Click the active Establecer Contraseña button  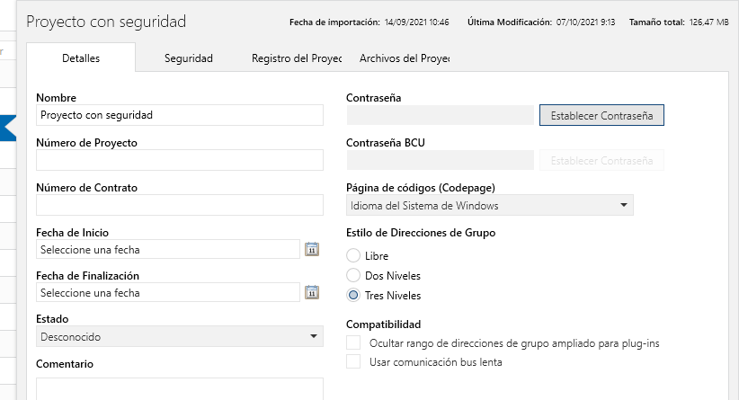(601, 115)
